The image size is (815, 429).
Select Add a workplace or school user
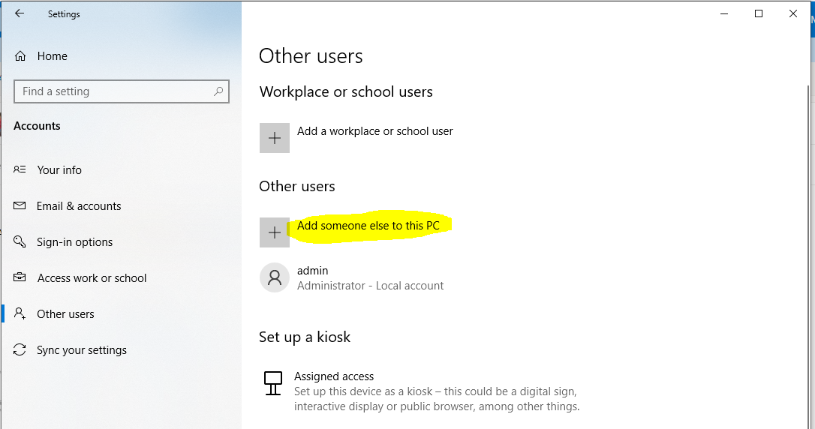374,131
